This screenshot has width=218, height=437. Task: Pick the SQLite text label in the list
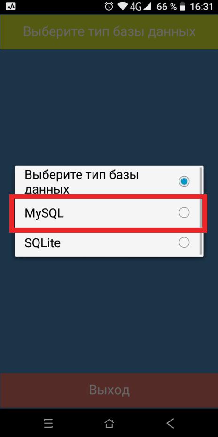coord(43,243)
